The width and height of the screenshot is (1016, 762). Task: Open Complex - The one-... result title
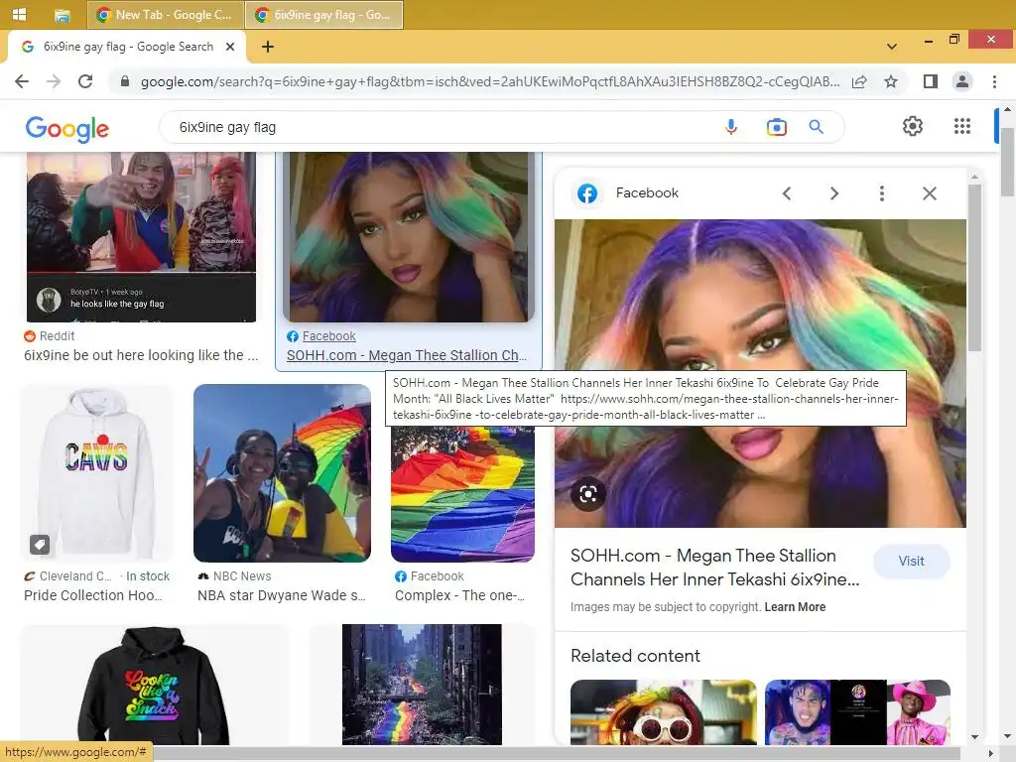(x=460, y=595)
